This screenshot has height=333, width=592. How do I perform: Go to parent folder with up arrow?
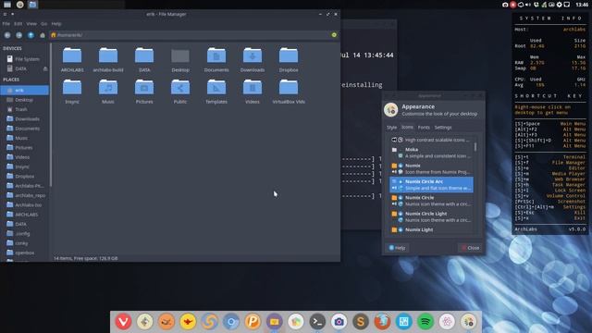point(31,35)
